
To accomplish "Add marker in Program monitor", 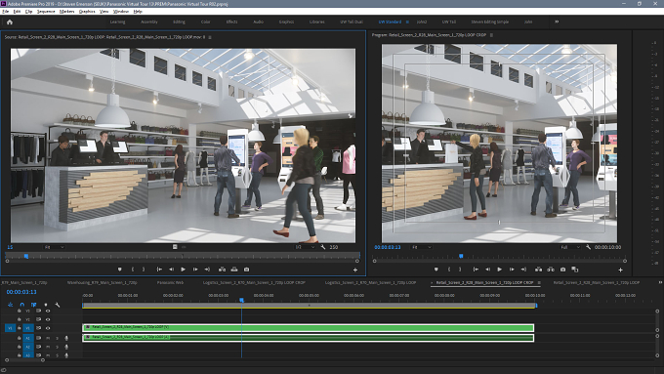I will tap(436, 270).
